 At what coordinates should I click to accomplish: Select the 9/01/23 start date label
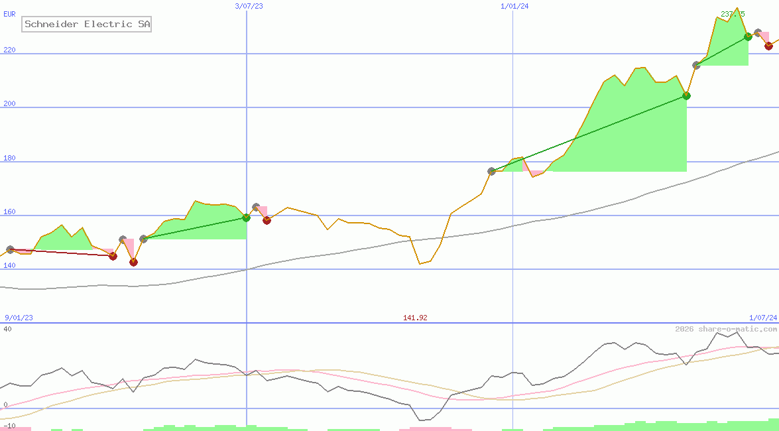point(19,318)
